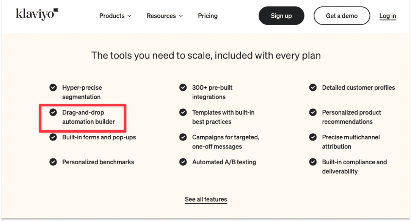Image resolution: width=411 pixels, height=221 pixels.
Task: Click the checkmark beside Personalized benchmarks
Action: pyautogui.click(x=53, y=162)
